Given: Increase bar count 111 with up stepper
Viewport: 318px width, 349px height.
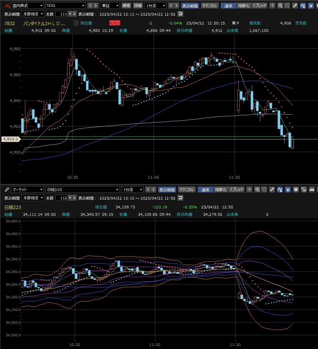Looking at the screenshot, I should coord(74,14).
